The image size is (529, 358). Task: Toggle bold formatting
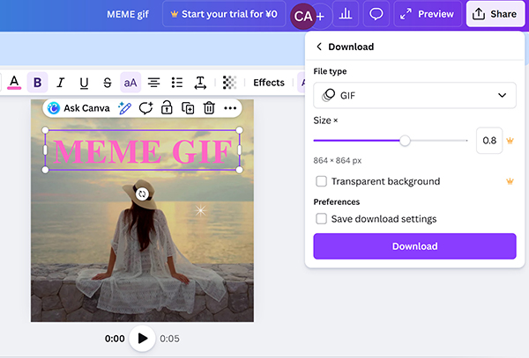tap(37, 83)
